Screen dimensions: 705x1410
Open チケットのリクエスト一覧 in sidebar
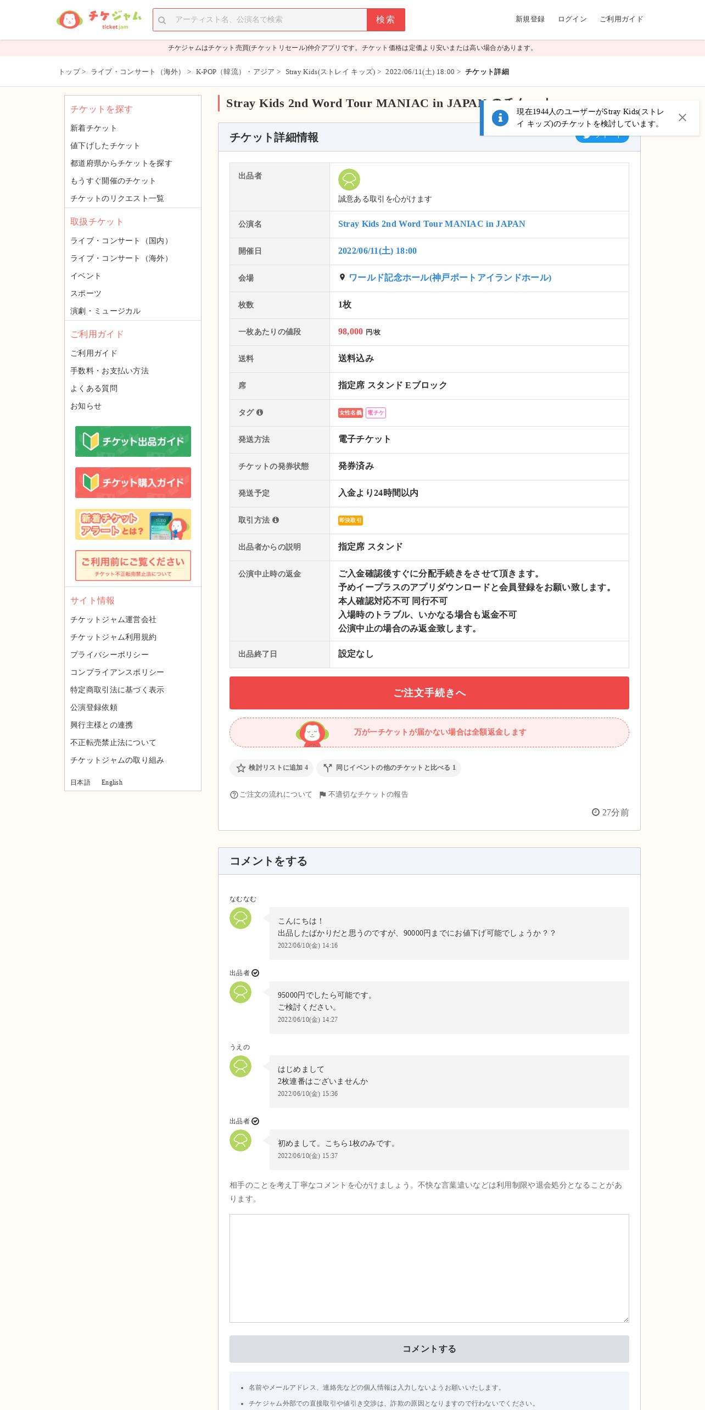click(x=117, y=198)
